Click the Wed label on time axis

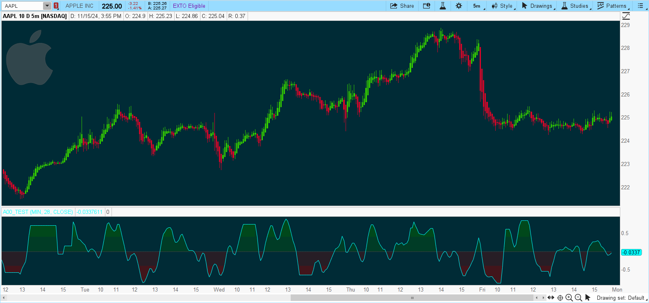tap(219, 290)
